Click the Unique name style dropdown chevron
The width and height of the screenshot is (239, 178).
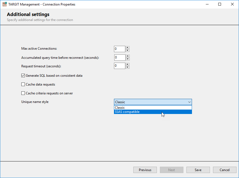click(189, 102)
